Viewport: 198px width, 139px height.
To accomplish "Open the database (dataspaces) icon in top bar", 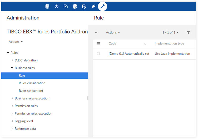I will (47, 6).
